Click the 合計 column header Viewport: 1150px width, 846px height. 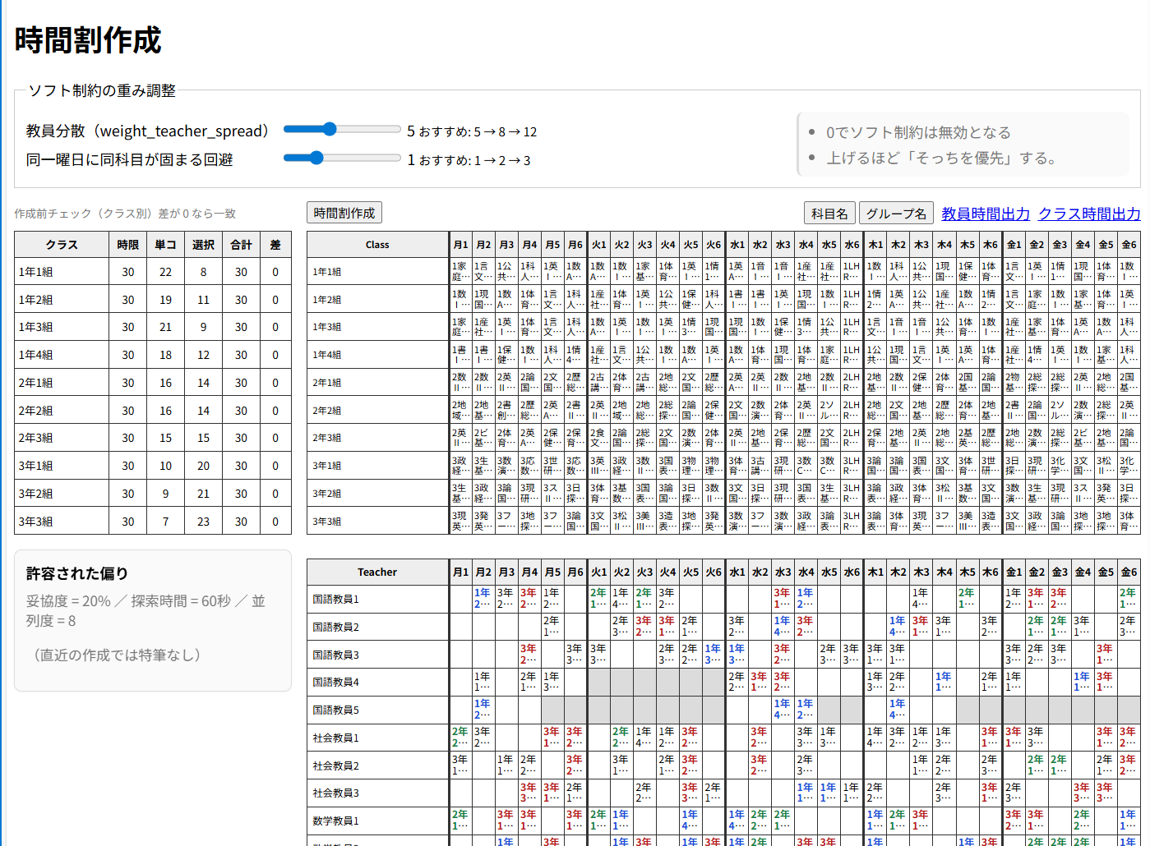(x=241, y=245)
